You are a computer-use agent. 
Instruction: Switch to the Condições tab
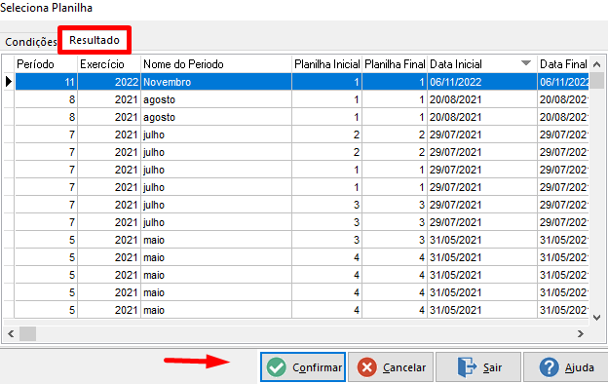pos(31,42)
